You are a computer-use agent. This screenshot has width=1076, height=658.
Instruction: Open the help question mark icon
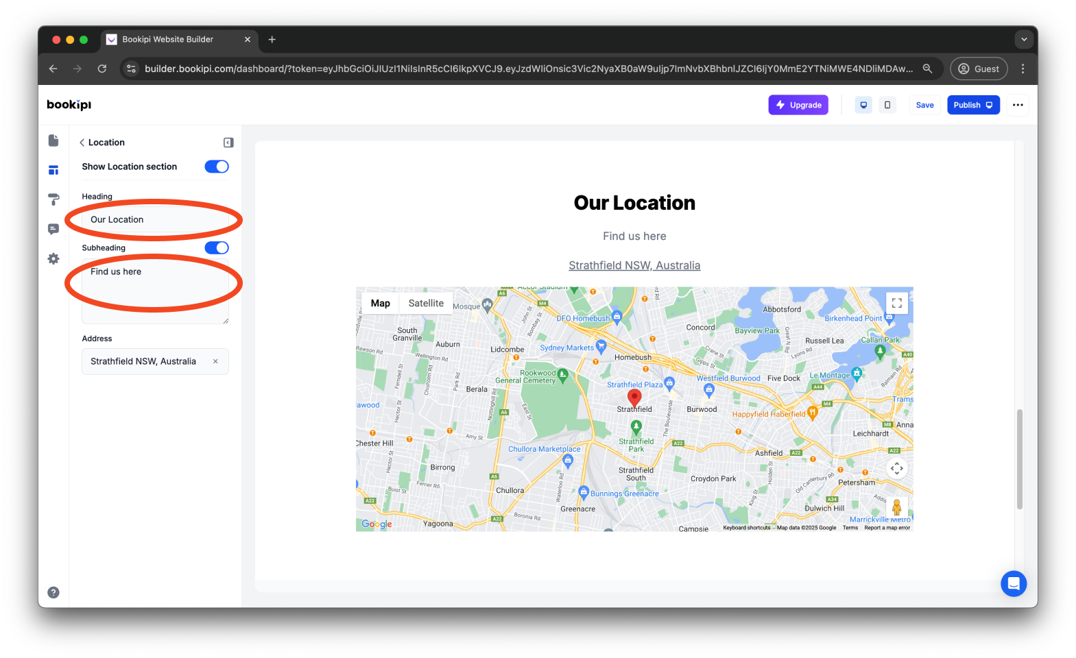click(53, 592)
